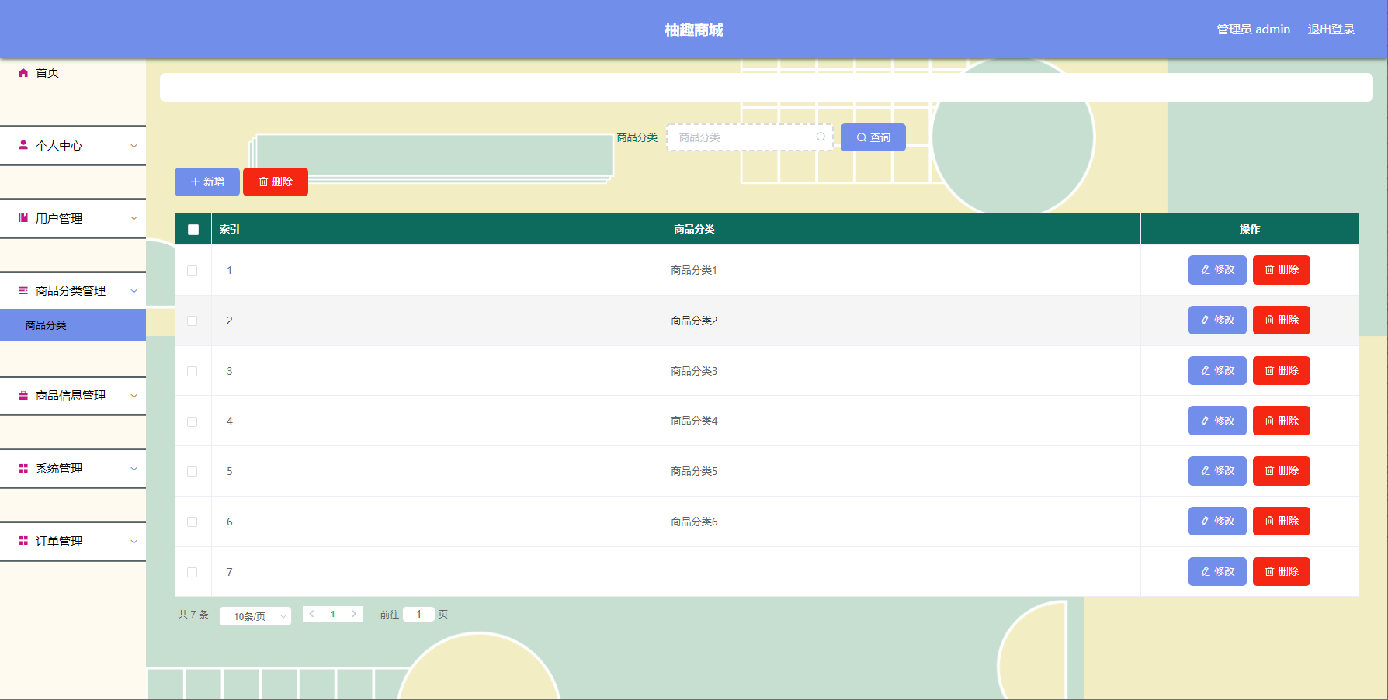Click the 新增 button to add a category
Screen dimensions: 1388x700
click(206, 182)
